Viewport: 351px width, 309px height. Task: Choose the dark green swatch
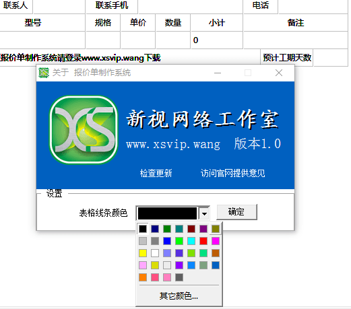tap(167, 229)
